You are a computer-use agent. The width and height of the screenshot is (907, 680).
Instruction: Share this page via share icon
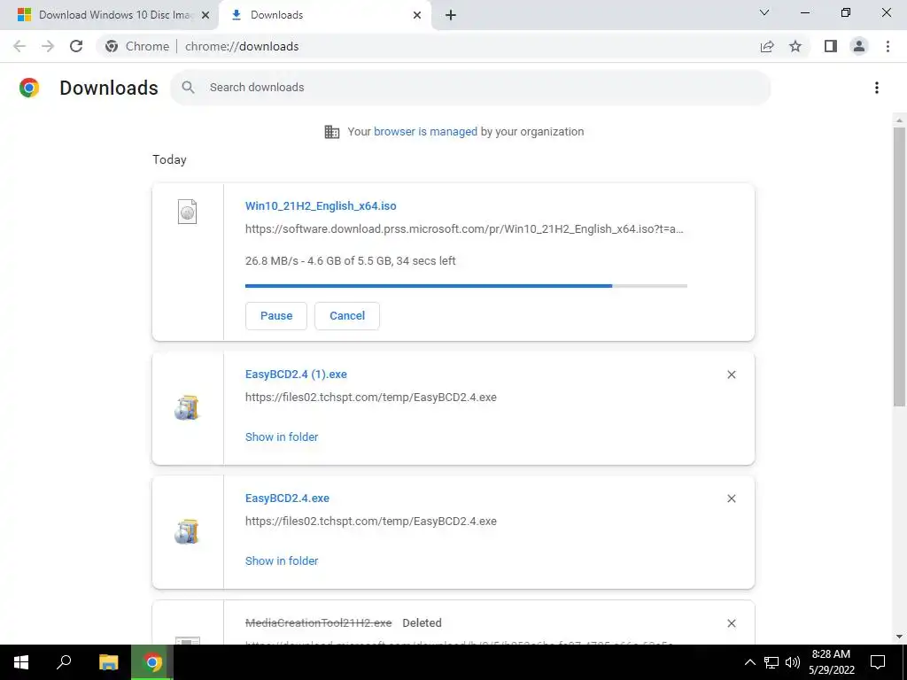click(x=767, y=46)
